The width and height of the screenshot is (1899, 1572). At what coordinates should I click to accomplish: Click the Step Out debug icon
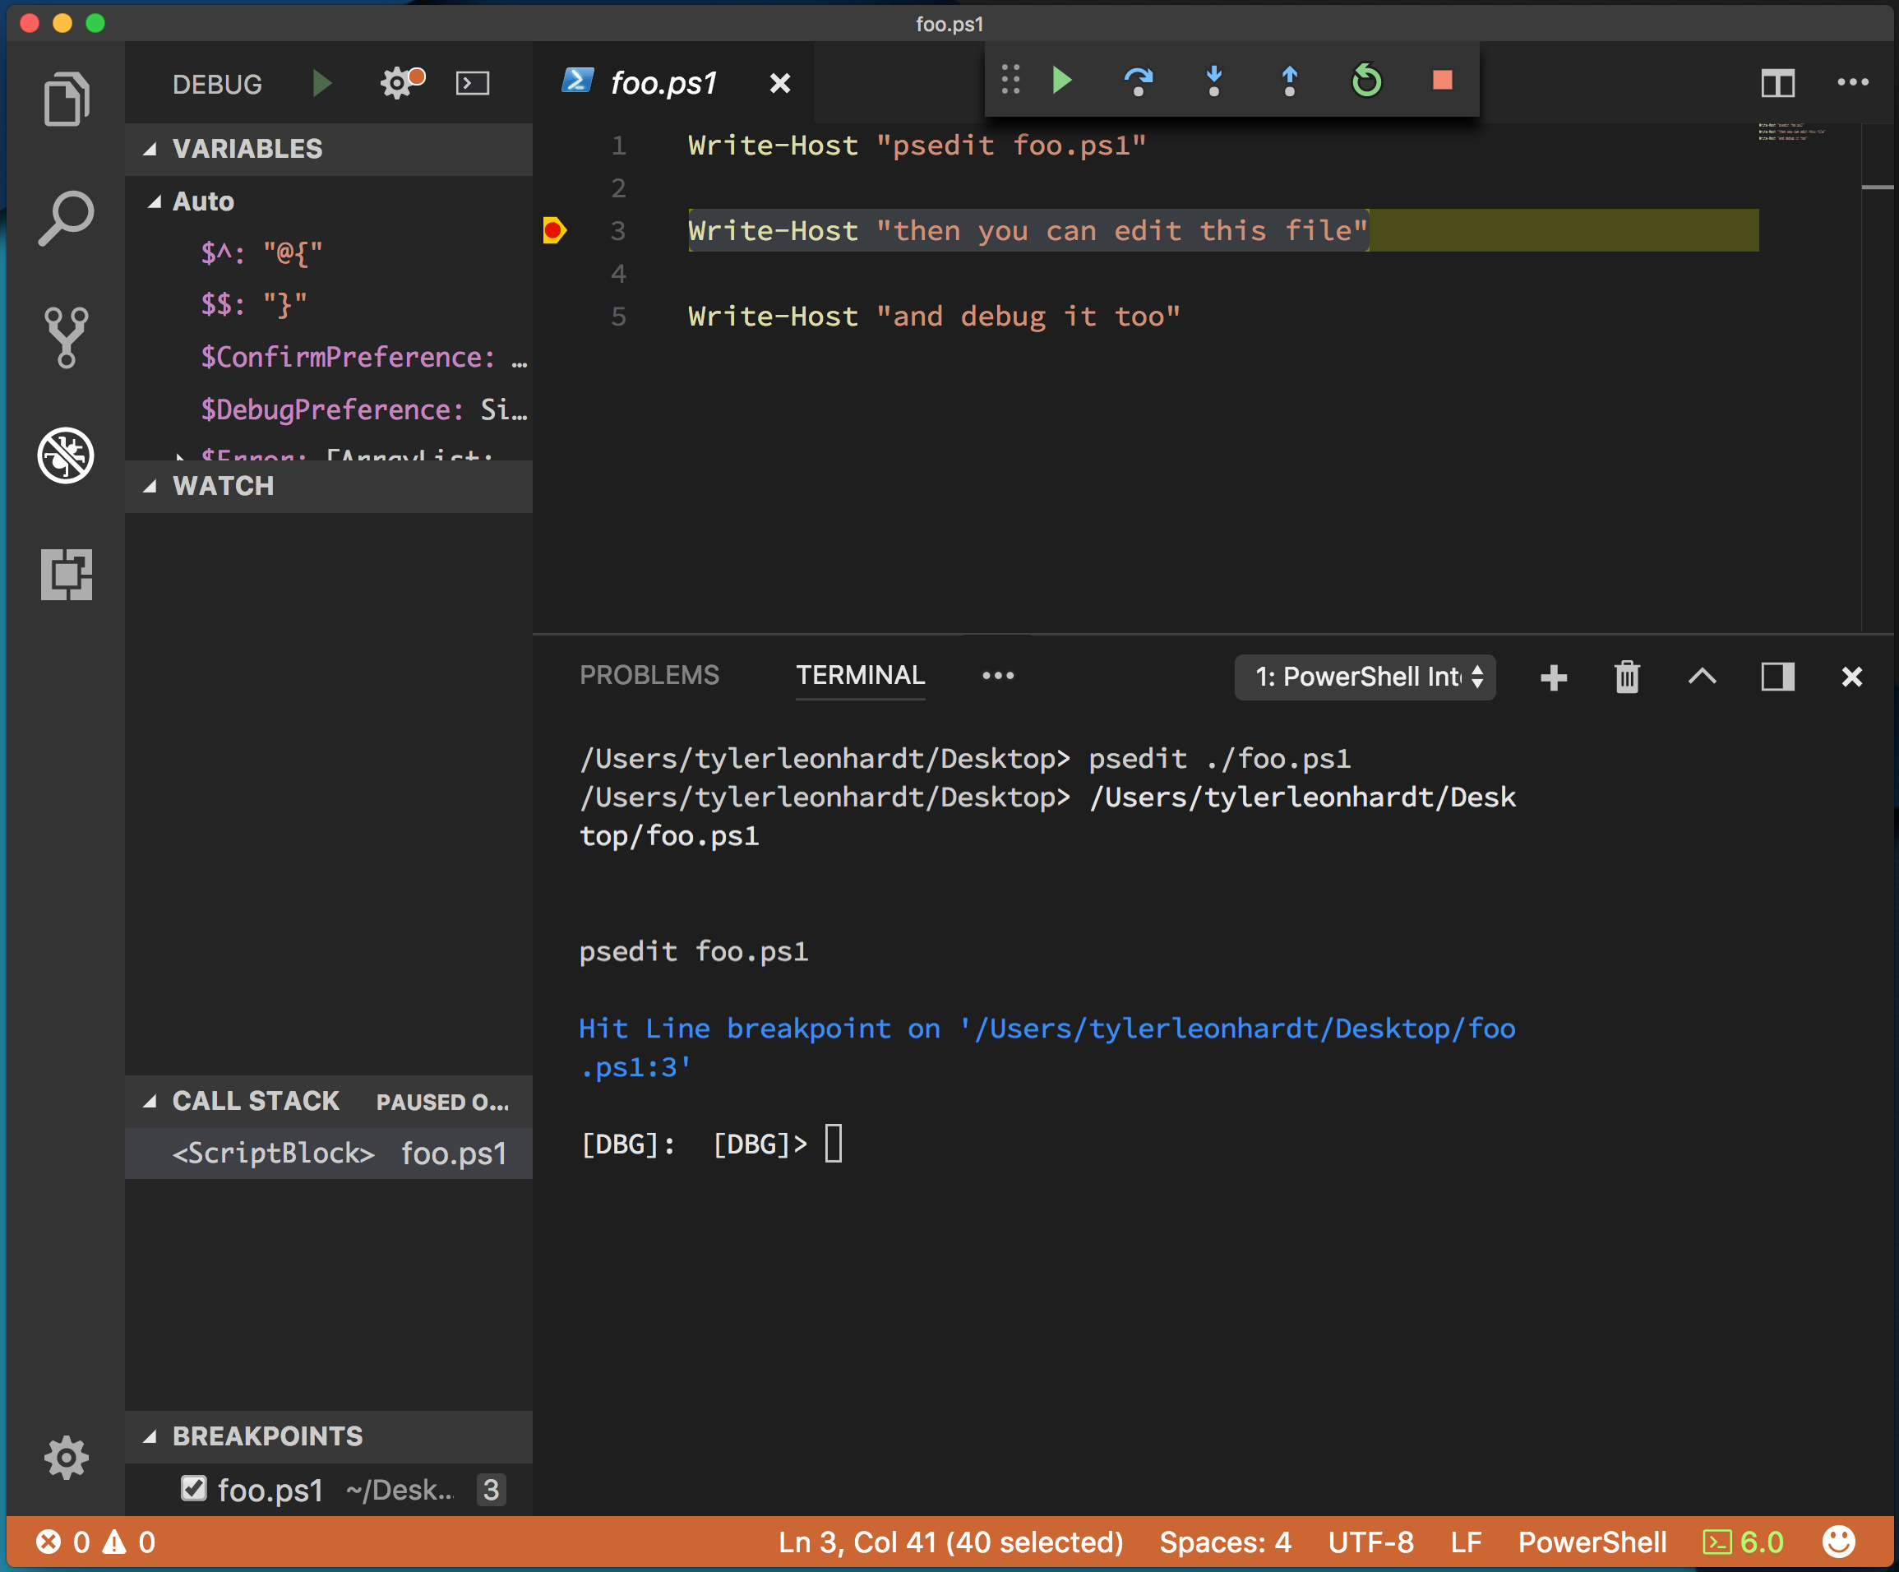[1289, 81]
